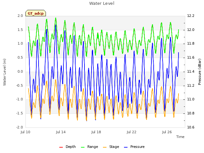Click the Jul 14 date tick

[x=61, y=132]
